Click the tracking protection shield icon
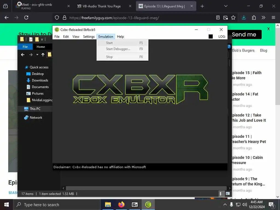This screenshot has height=210, width=280. click(57, 18)
